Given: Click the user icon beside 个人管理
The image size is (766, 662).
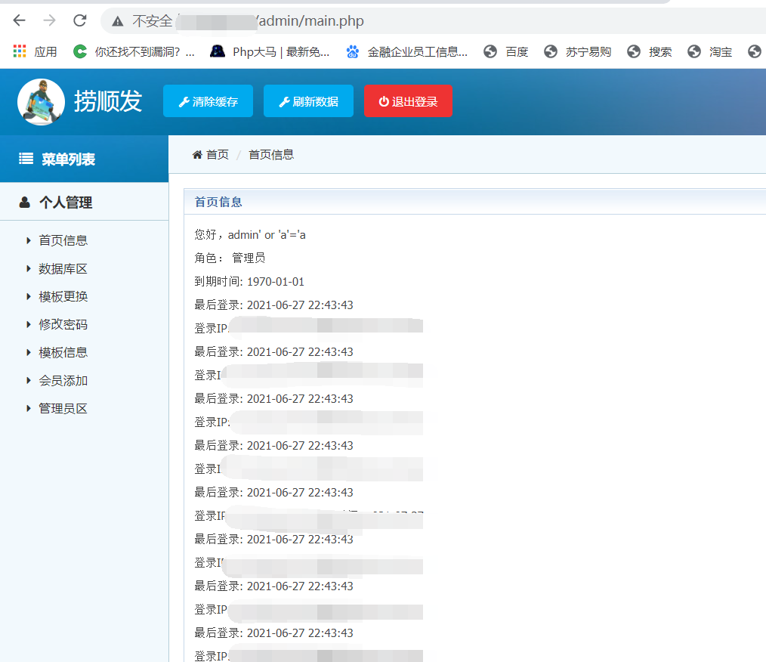Looking at the screenshot, I should [24, 203].
